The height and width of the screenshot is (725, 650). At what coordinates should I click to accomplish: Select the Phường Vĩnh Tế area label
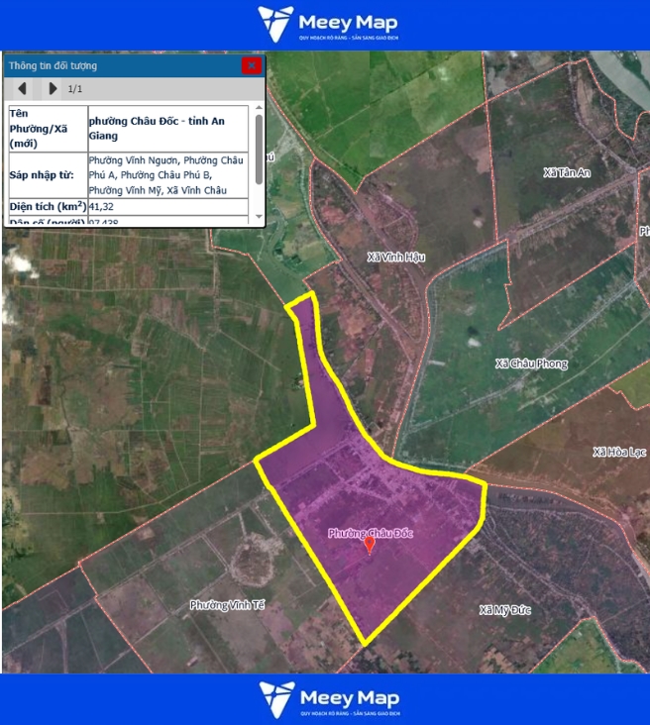tap(228, 604)
